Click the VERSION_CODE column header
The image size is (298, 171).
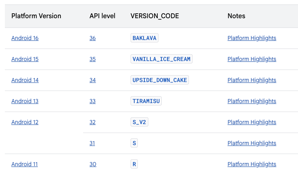[x=155, y=16]
